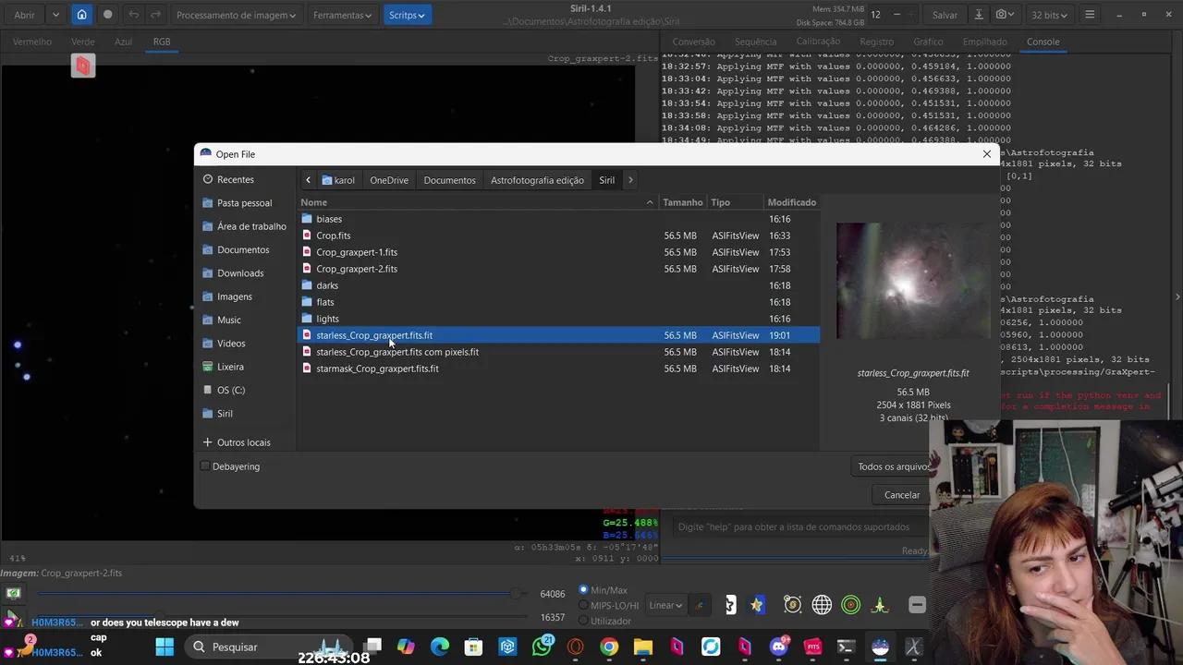Click the record circle icon in toolbar
1183x665 pixels.
(x=107, y=15)
